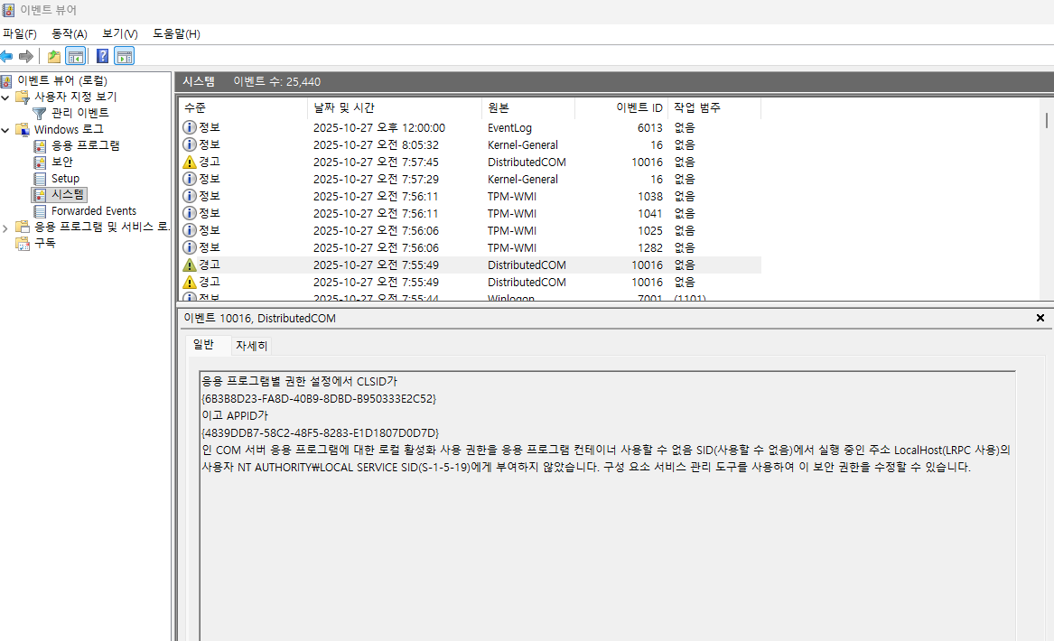Select TPM-WMI event ID 1282
1054x641 pixels.
pyautogui.click(x=471, y=248)
